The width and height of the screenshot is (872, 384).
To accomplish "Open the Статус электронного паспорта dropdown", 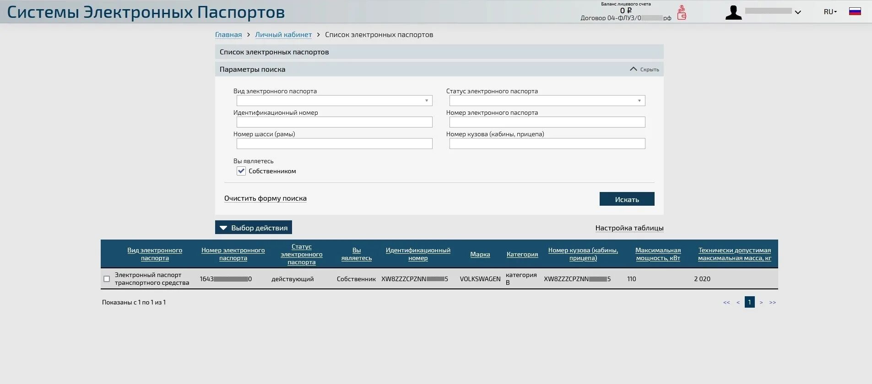I will pos(547,101).
